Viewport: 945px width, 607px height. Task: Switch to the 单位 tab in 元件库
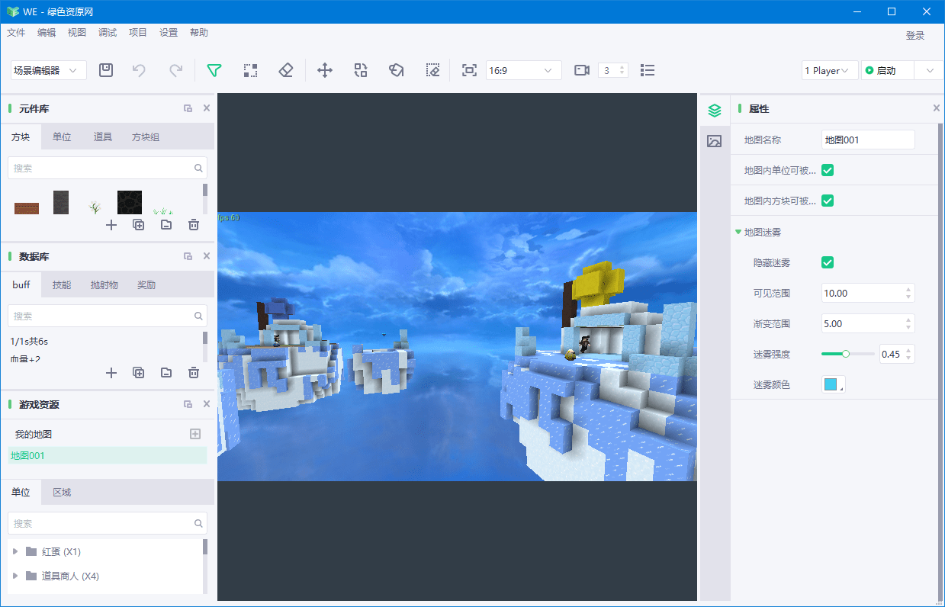62,137
